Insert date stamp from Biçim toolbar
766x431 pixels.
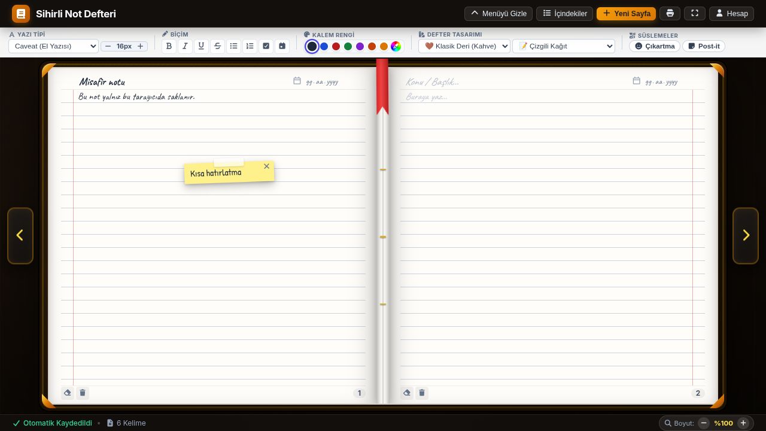click(282, 46)
